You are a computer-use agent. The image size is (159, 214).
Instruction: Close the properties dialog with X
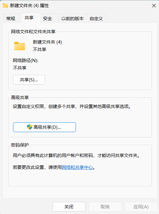pyautogui.click(x=154, y=6)
